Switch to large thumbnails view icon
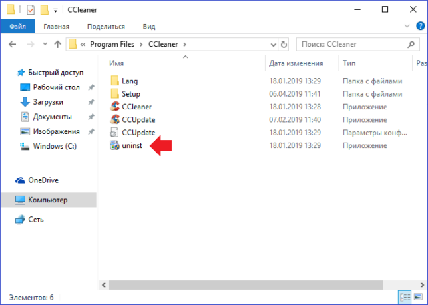 tap(418, 297)
